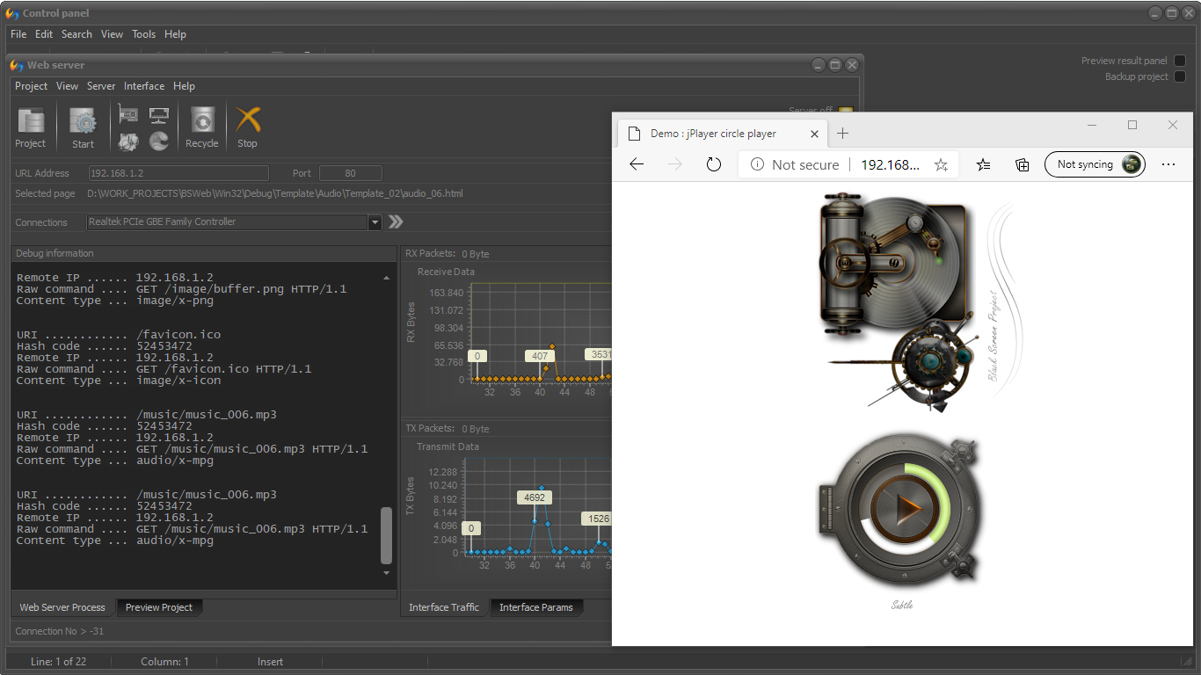The width and height of the screenshot is (1201, 675).
Task: Switch to the Interface Params tab
Action: point(535,607)
